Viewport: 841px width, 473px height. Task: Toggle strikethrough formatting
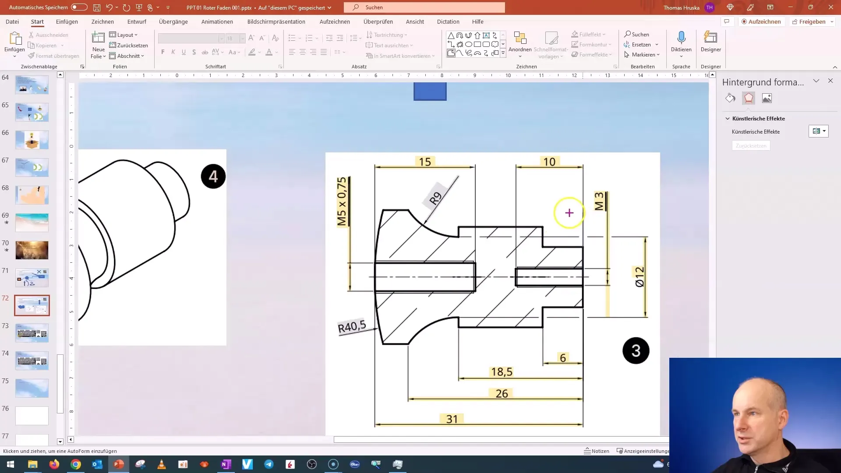tap(205, 52)
